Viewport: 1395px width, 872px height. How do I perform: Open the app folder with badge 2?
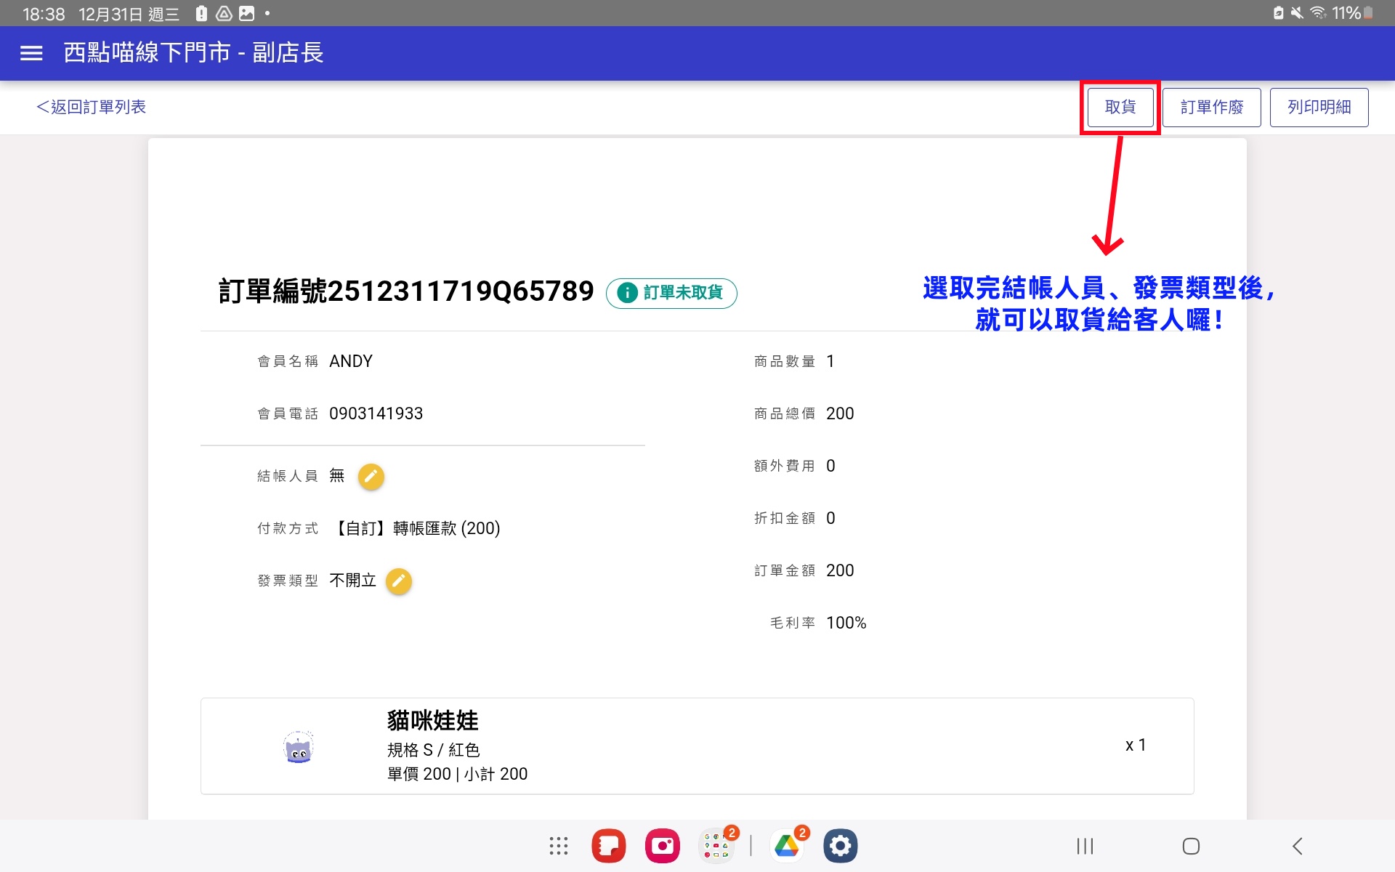click(x=716, y=846)
